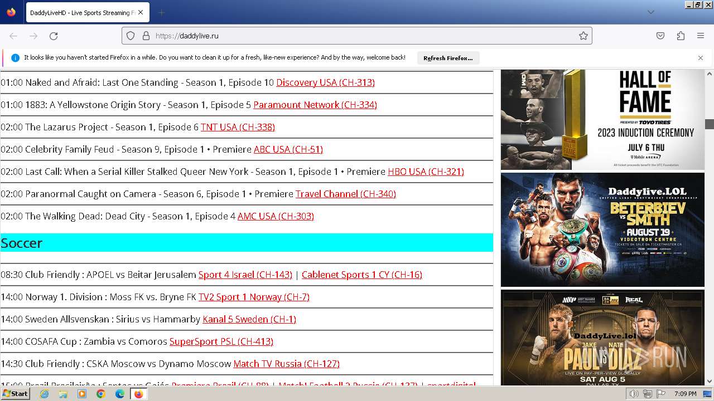Click 'COSAFA Cup : Zambia vs Comoros' text
The width and height of the screenshot is (714, 401).
[x=96, y=341]
